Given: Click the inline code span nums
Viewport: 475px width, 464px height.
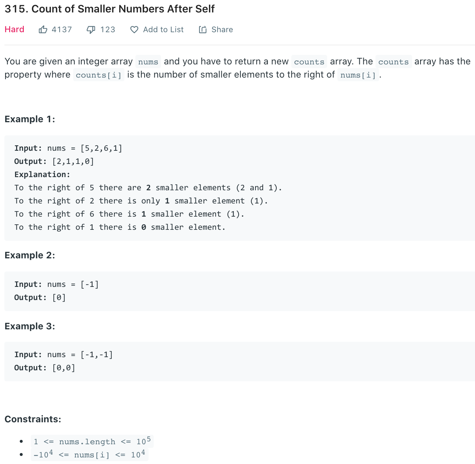Looking at the screenshot, I should 148,62.
